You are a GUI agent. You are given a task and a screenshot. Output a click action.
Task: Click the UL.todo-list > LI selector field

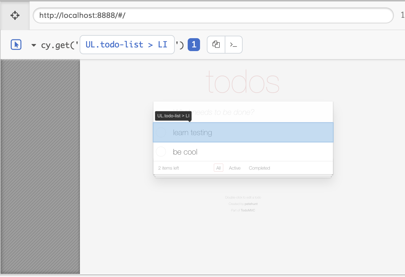tap(127, 45)
